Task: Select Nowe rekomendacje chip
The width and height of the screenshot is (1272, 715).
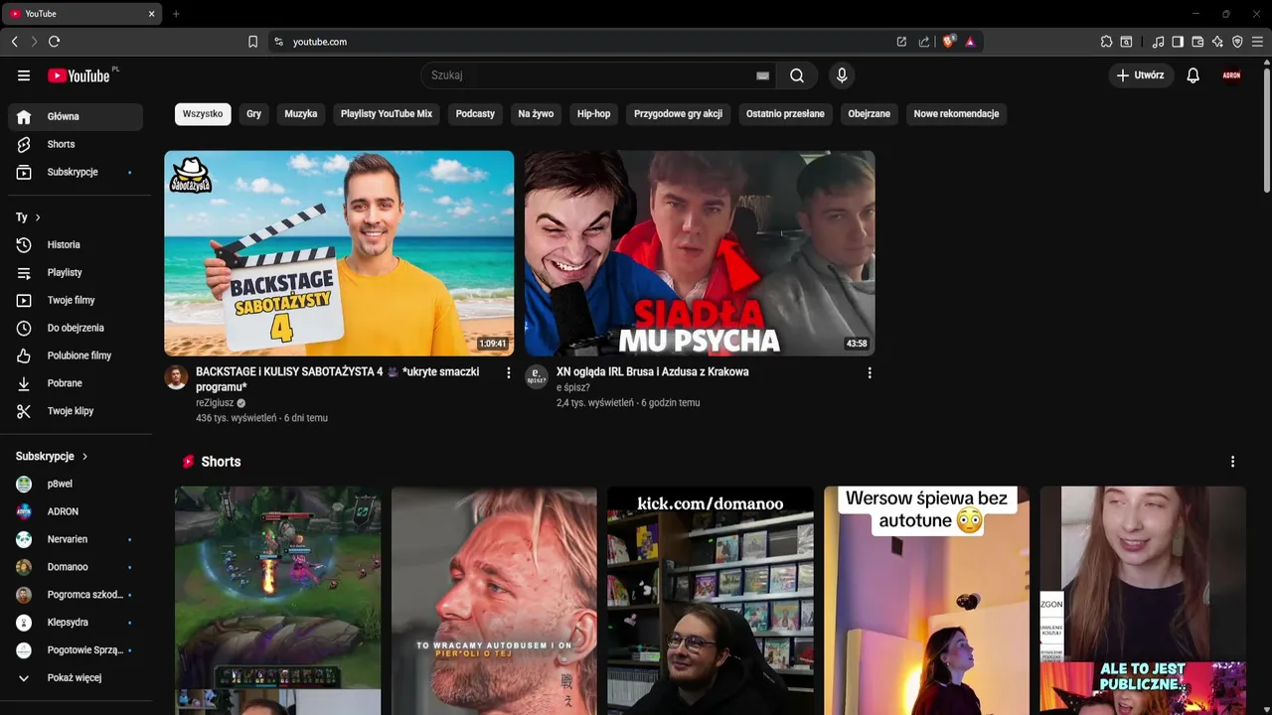Action: pyautogui.click(x=956, y=114)
